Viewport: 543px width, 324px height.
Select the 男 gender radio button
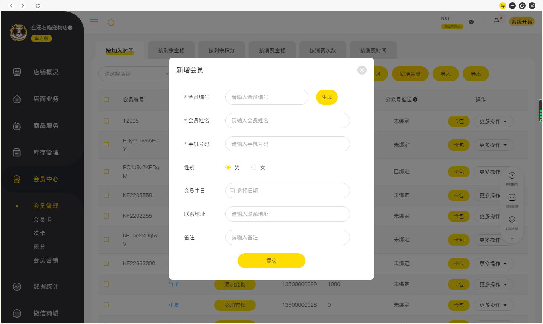tap(228, 167)
